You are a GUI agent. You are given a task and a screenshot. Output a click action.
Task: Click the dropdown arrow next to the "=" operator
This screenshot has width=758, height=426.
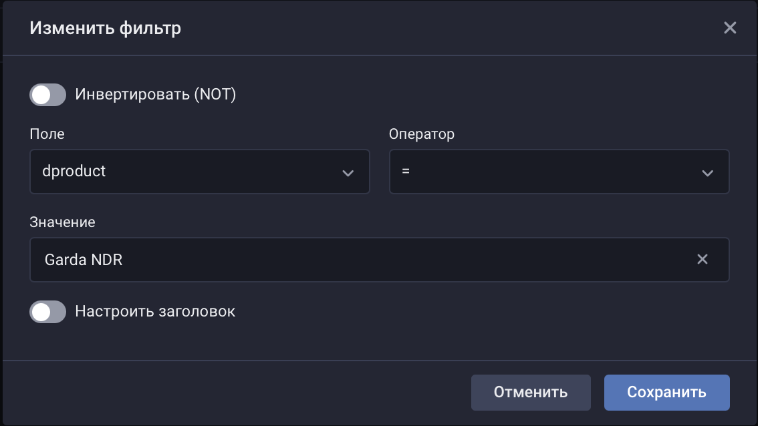[x=707, y=172]
